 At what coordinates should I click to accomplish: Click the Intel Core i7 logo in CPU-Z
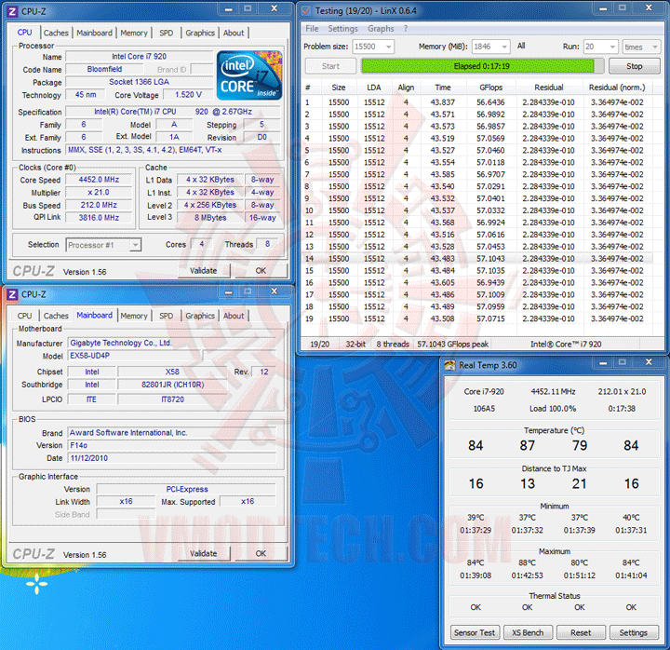point(249,75)
